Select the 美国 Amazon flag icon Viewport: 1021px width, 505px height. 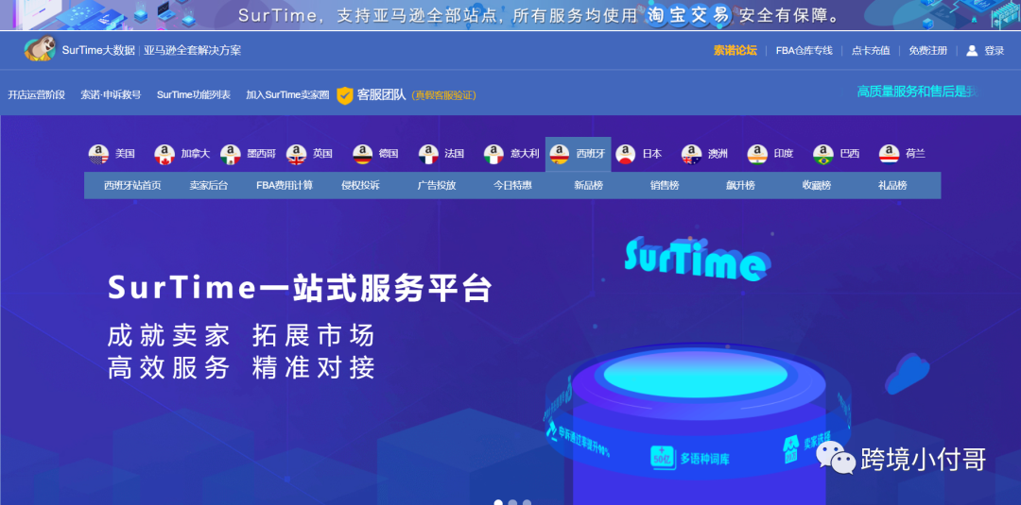click(99, 154)
